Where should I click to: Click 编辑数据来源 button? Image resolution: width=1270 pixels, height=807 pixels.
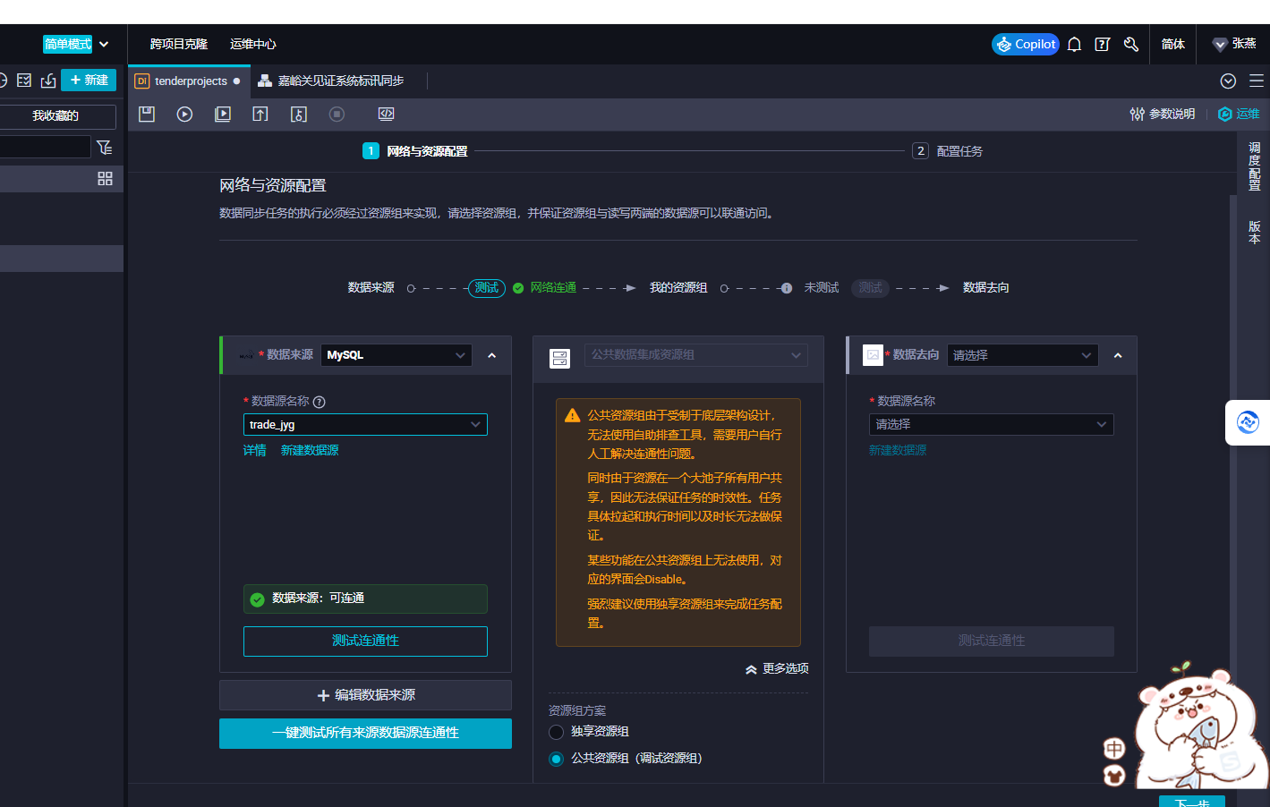pyautogui.click(x=365, y=695)
